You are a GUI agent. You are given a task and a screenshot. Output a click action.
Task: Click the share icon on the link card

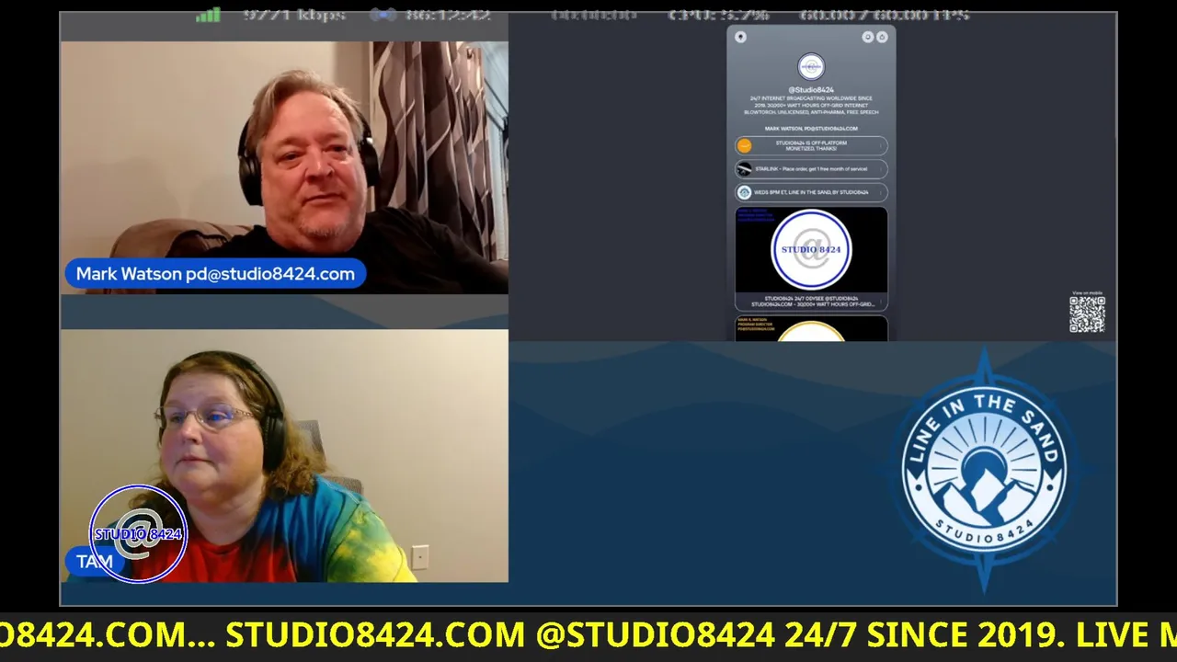(x=882, y=38)
